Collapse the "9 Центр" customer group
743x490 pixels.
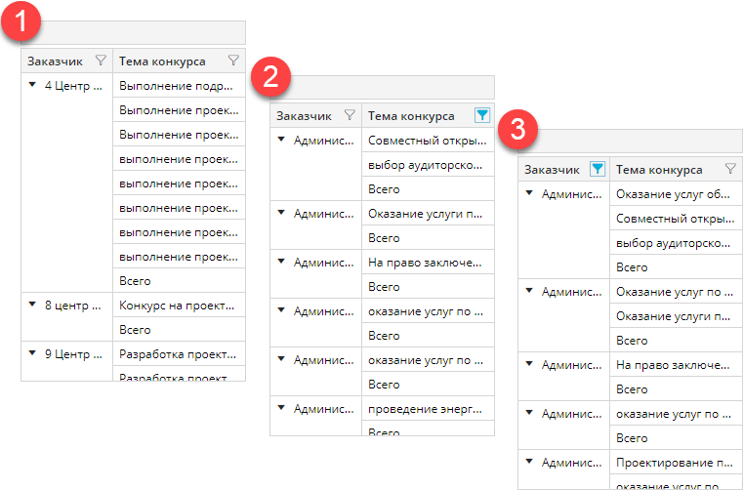coord(34,353)
